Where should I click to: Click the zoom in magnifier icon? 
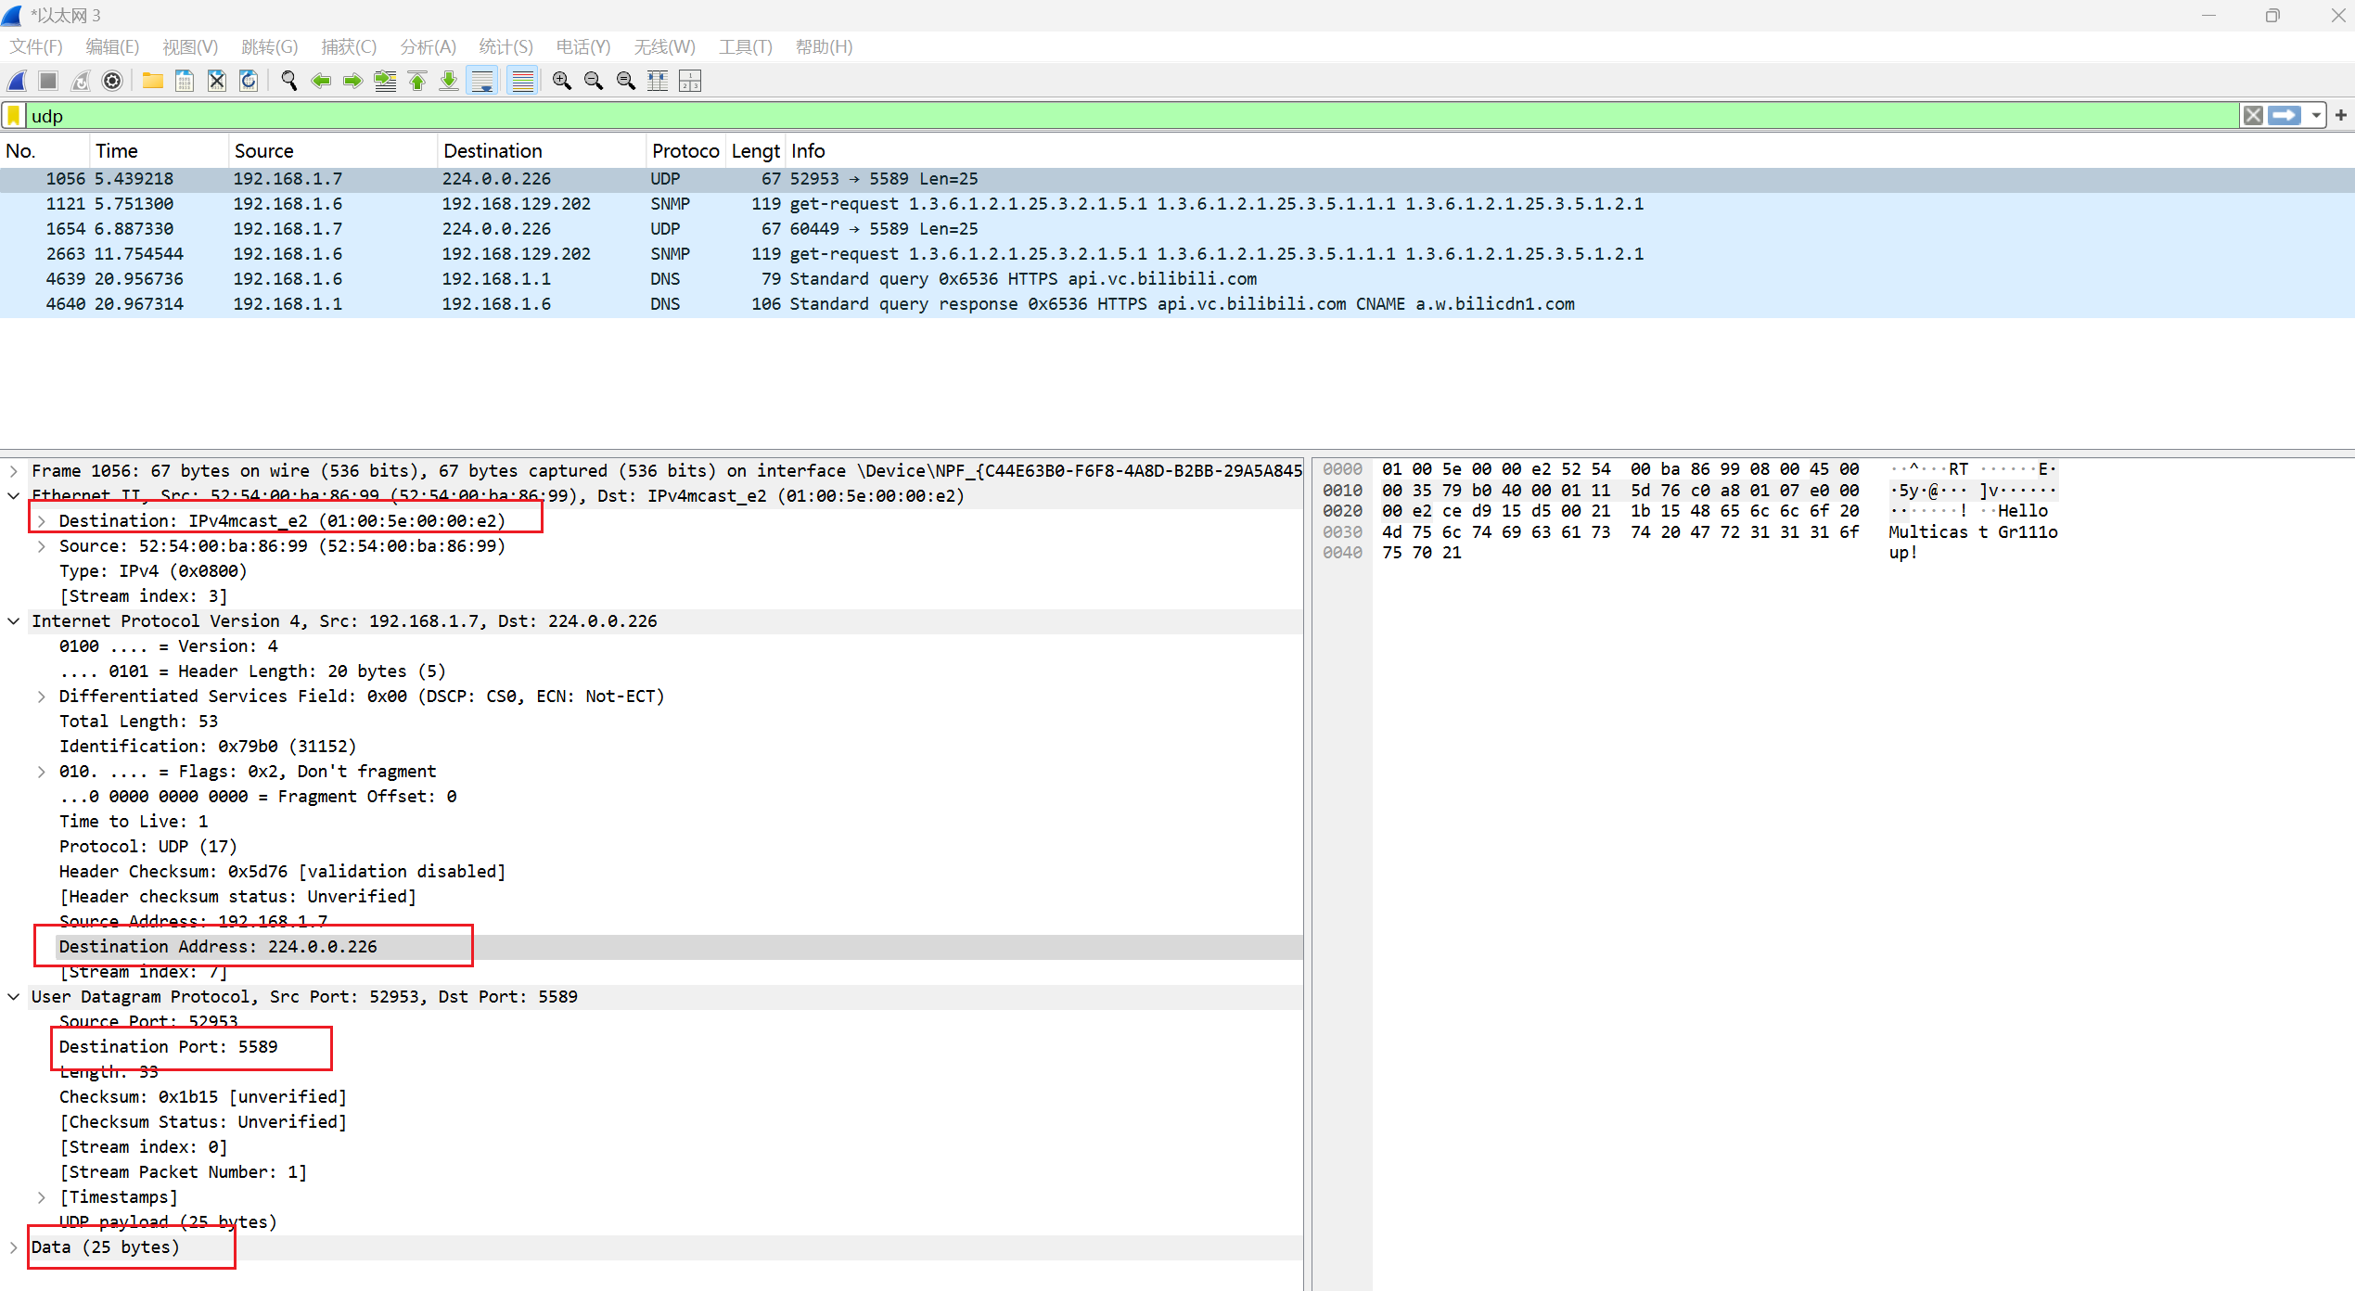coord(561,81)
